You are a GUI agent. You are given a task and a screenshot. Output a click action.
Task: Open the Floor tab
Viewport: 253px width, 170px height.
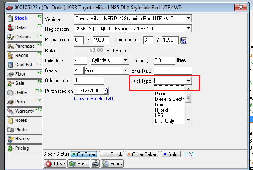click(x=25, y=74)
